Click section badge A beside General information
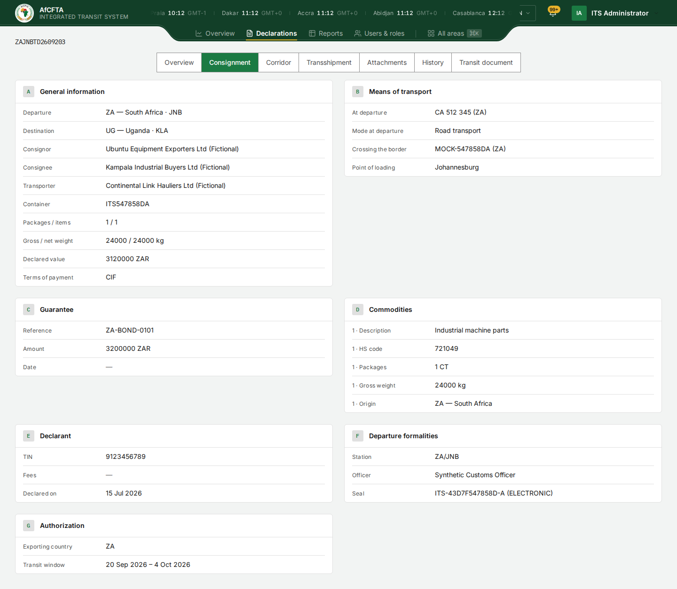Screen dimensions: 677x589 [x=29, y=92]
